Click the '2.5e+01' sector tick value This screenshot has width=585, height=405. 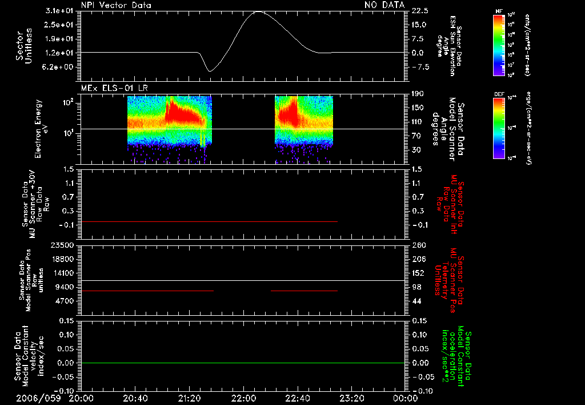click(x=59, y=25)
